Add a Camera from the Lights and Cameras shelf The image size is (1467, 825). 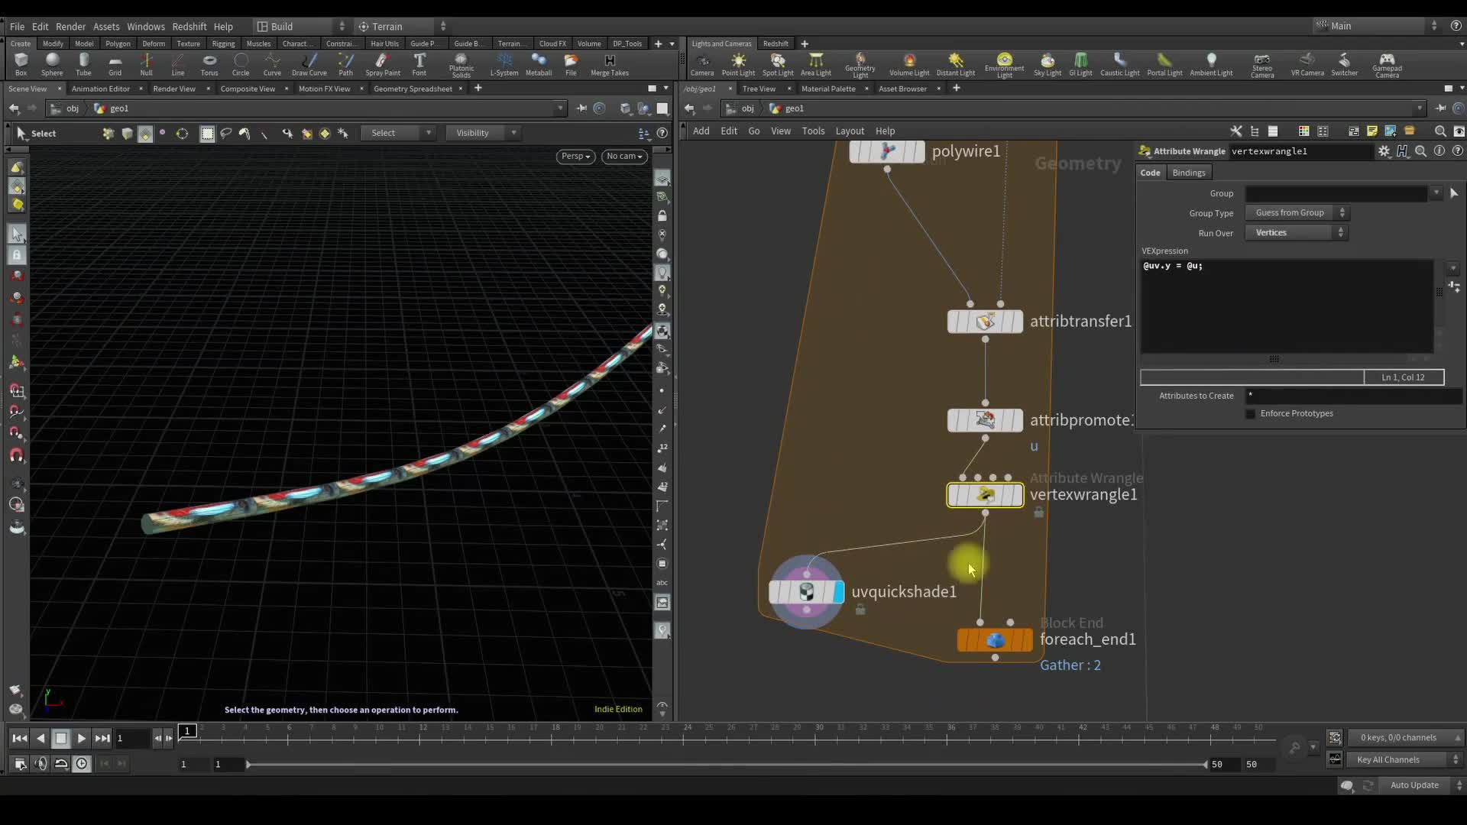coord(701,64)
